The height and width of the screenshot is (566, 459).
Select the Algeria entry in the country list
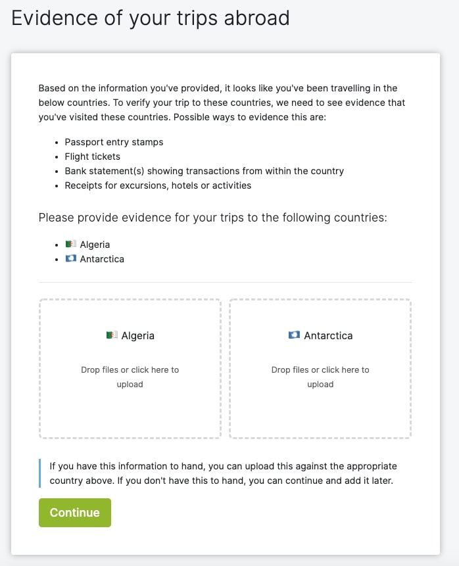(87, 245)
